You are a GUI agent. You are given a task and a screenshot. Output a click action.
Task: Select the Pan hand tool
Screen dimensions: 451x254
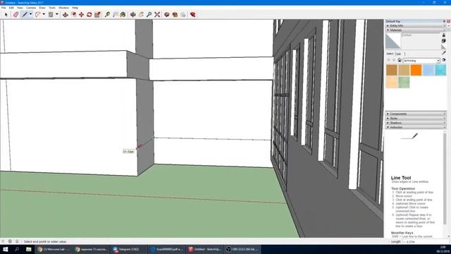coord(141,14)
